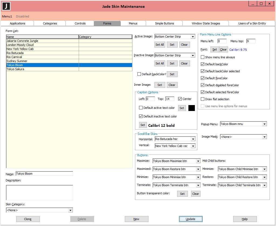
Task: Expand the Popup Menu dropdown
Action: click(264, 124)
